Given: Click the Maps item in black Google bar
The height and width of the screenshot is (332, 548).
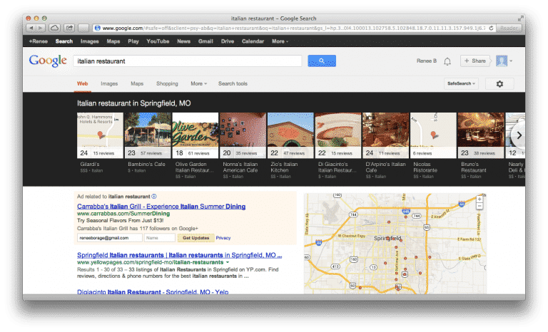Looking at the screenshot, I should coord(113,41).
